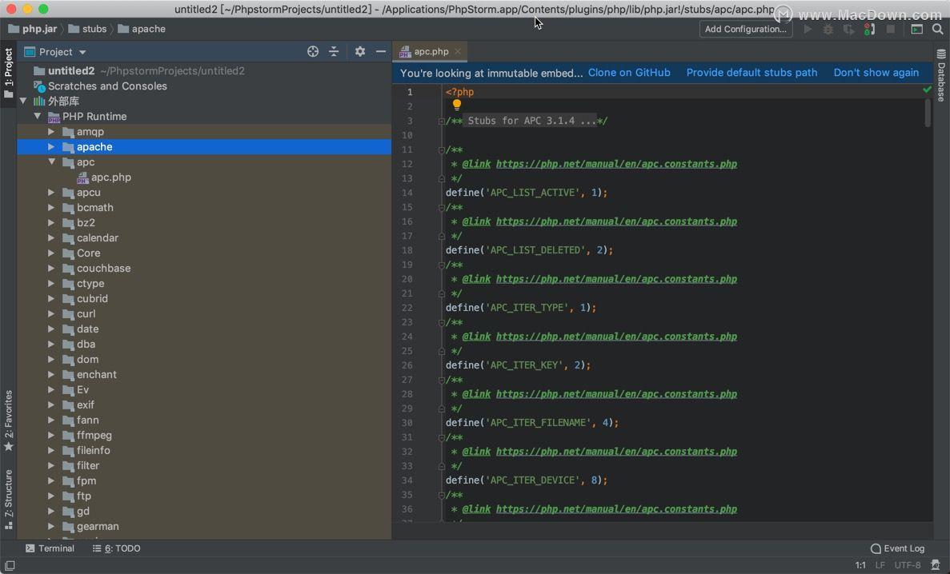
Task: Click the editor vertical scrollbar
Action: pos(927,113)
